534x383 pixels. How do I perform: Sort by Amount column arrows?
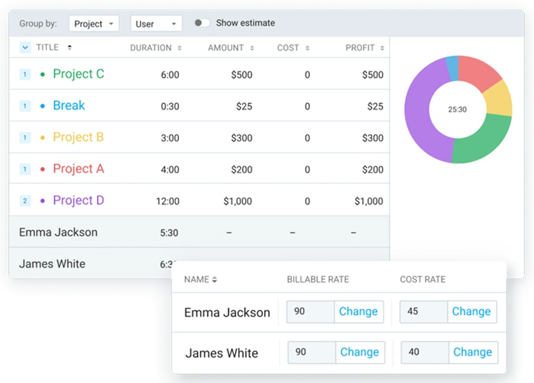(x=252, y=48)
